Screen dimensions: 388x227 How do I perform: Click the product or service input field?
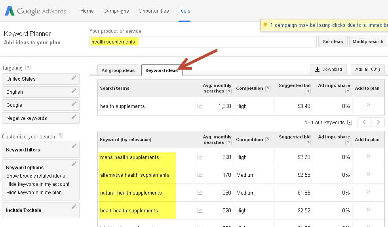(203, 42)
